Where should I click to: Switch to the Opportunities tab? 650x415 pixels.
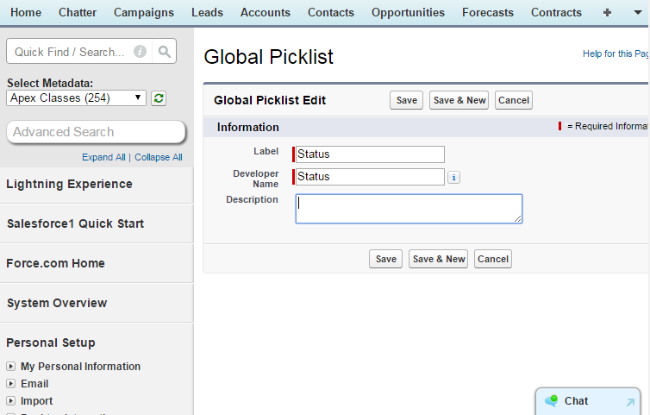pyautogui.click(x=408, y=12)
